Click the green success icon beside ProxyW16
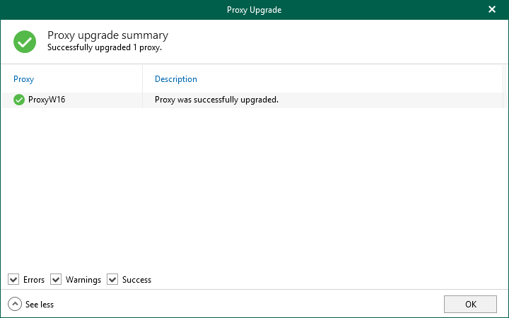Screen dimensions: 509x318 click(19, 100)
